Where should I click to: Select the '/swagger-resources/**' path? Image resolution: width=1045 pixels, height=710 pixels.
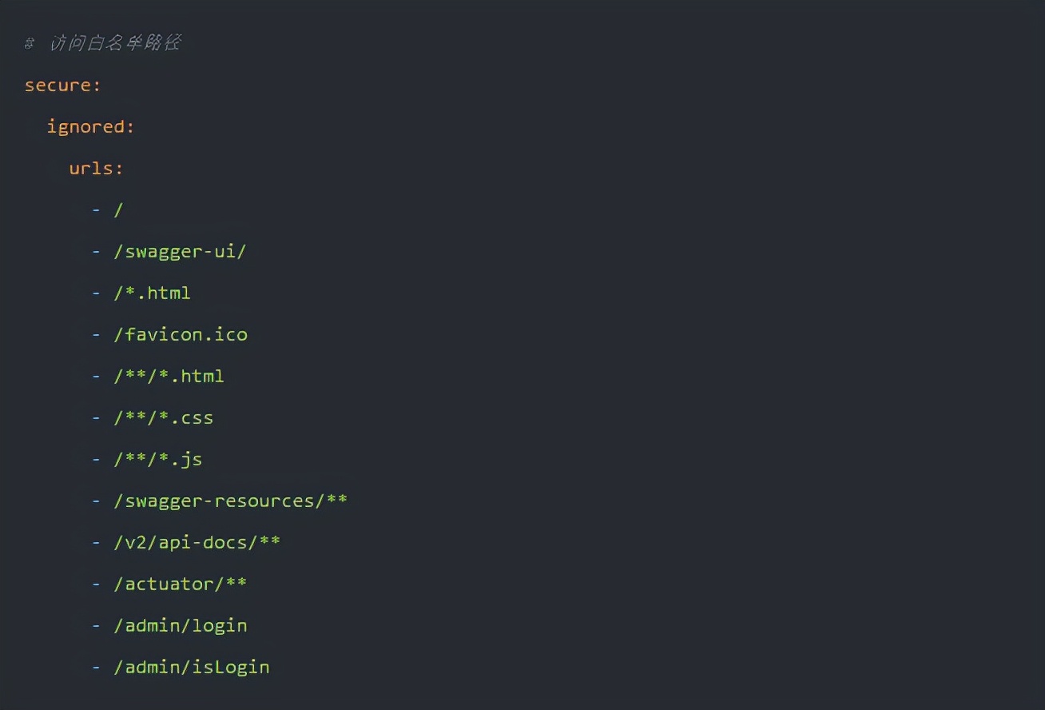tap(230, 501)
